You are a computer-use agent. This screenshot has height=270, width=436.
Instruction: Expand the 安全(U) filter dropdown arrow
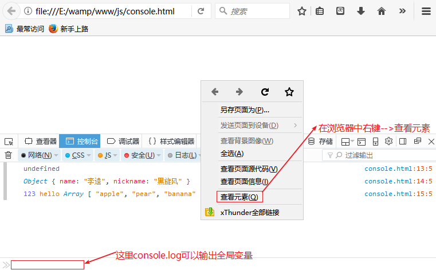[x=159, y=155]
